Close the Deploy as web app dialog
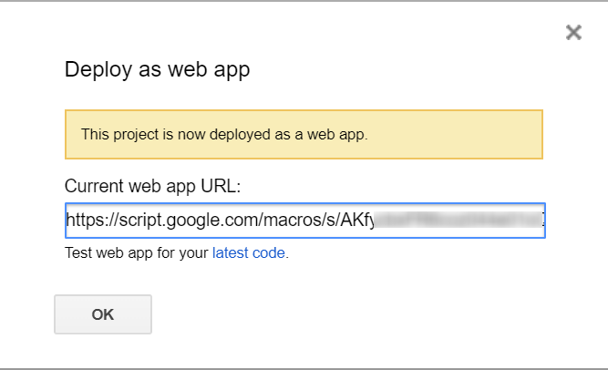This screenshot has height=370, width=608. click(573, 33)
